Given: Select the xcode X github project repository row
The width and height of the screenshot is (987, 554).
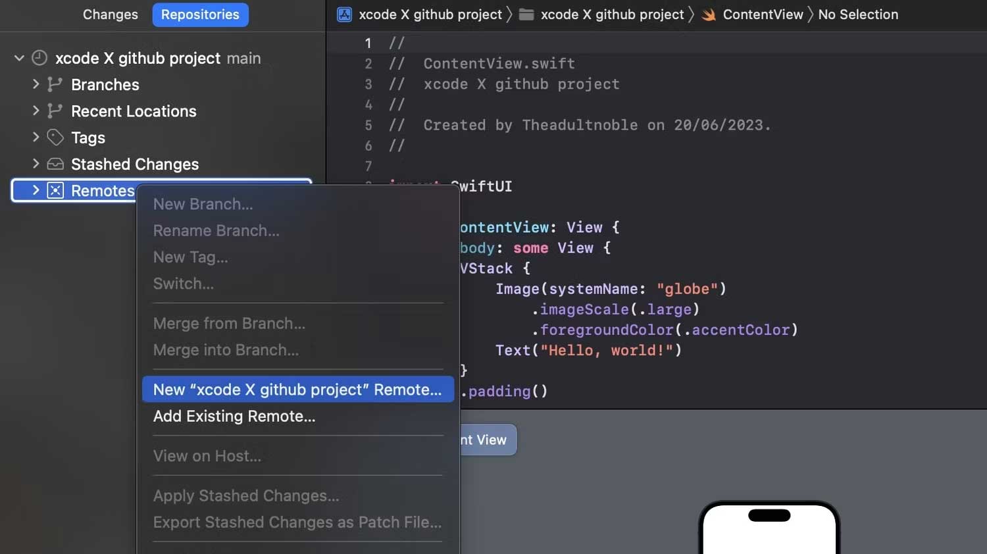Looking at the screenshot, I should point(161,58).
